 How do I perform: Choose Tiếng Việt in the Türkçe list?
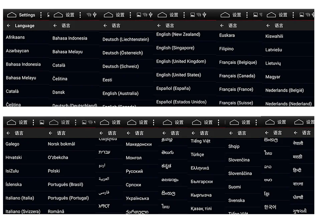tap(201, 141)
